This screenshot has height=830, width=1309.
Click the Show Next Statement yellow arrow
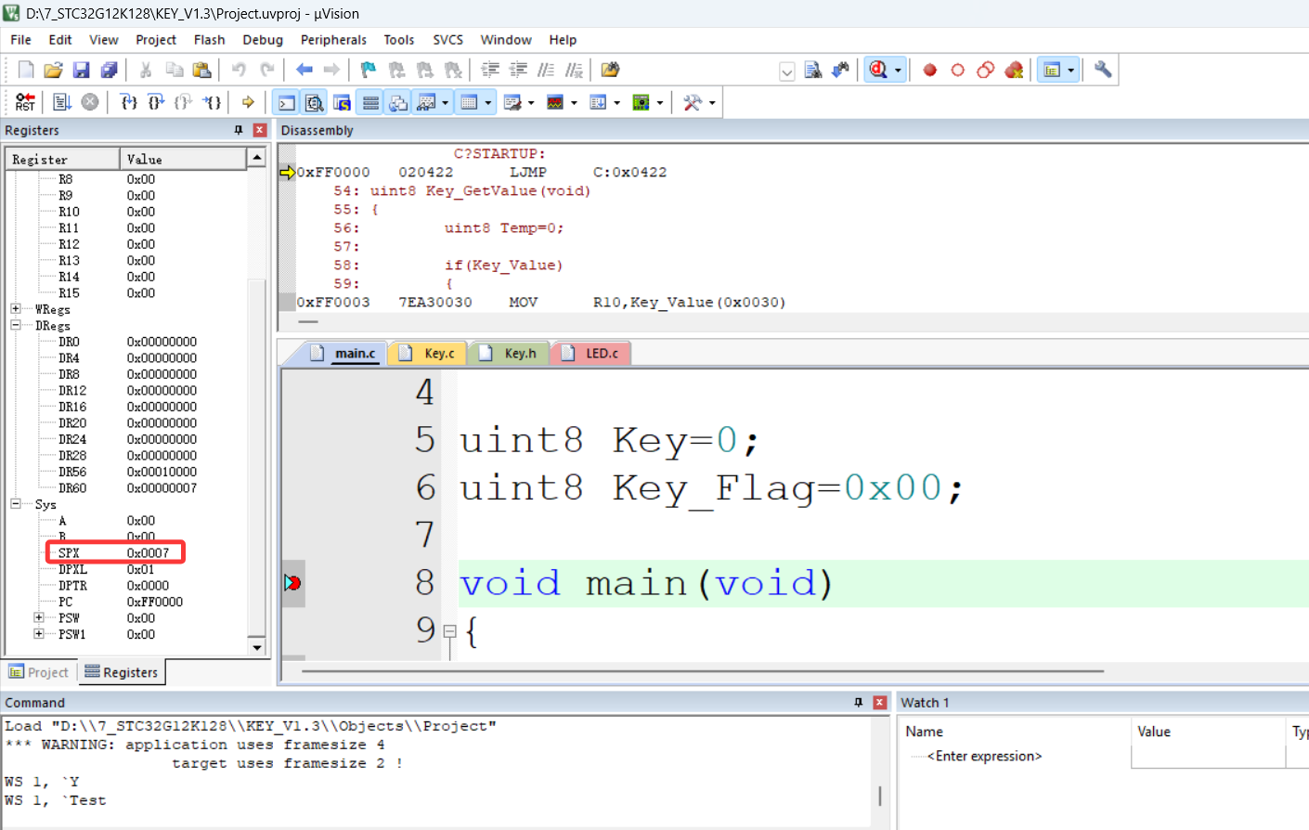coord(248,102)
